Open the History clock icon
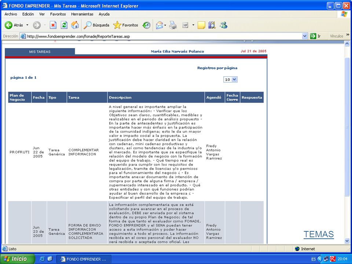 pos(146,25)
